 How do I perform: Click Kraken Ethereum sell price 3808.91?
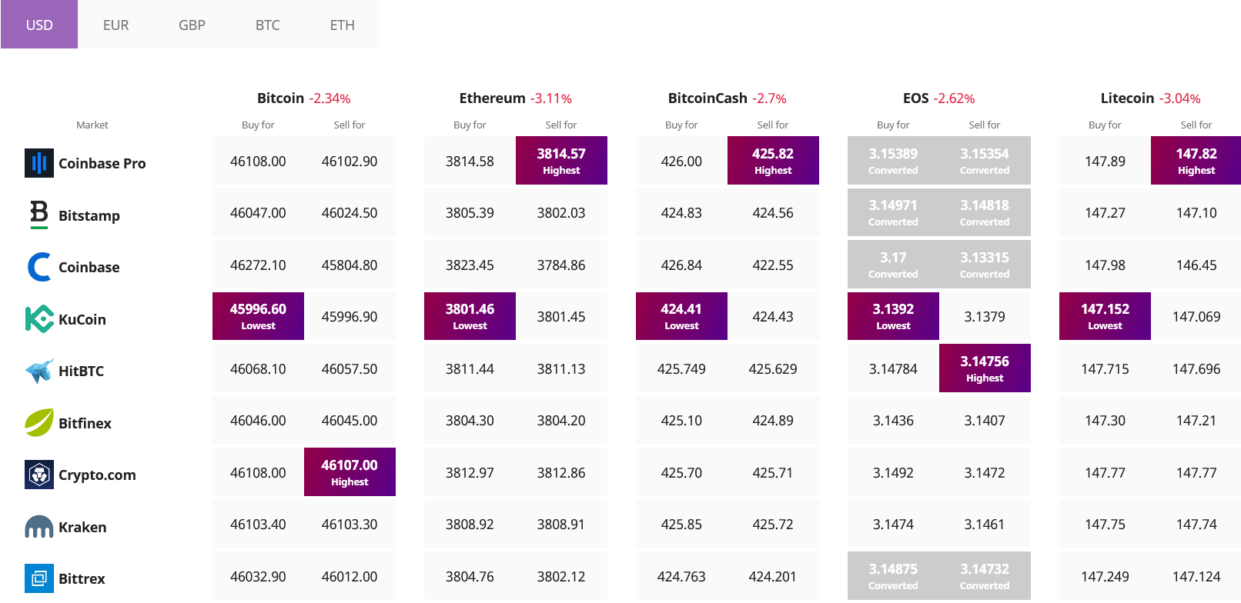pyautogui.click(x=561, y=525)
